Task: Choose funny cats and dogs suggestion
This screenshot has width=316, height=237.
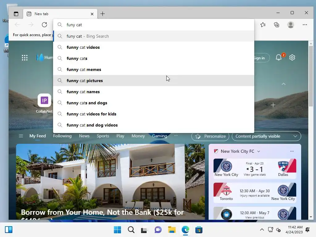Action: click(x=154, y=103)
